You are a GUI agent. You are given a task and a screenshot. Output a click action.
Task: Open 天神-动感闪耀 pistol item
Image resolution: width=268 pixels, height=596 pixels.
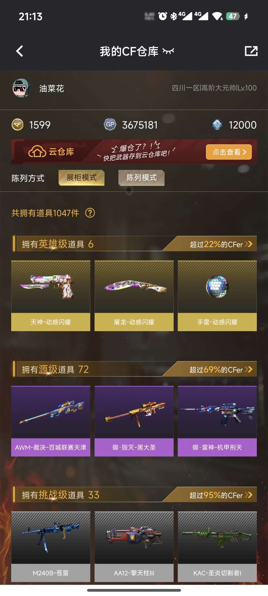(x=51, y=296)
